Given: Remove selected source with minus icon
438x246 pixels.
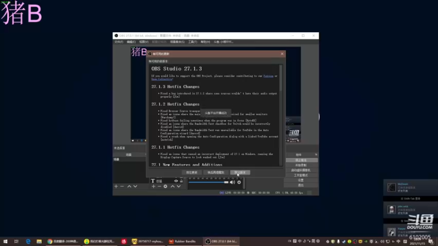Looking at the screenshot, I should click(x=159, y=186).
